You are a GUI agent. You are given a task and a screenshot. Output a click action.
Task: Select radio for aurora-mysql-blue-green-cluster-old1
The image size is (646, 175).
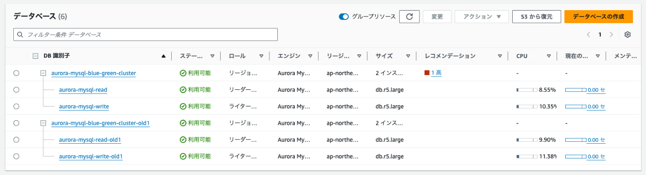(17, 123)
